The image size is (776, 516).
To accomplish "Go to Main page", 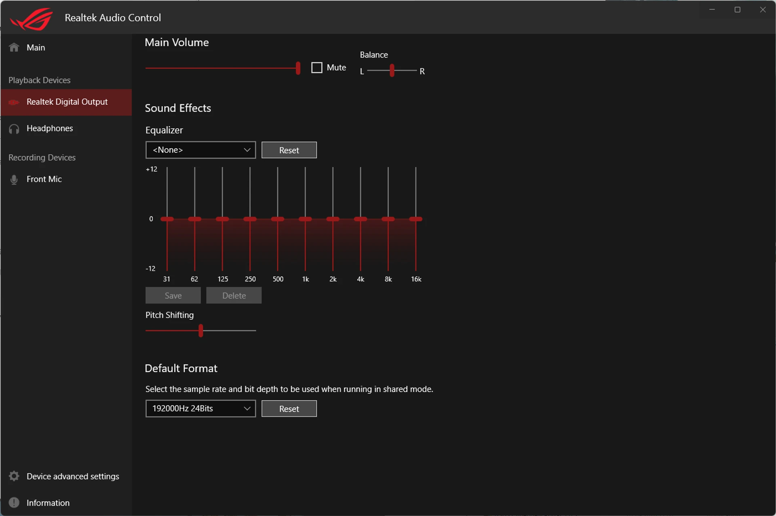I will 66,47.
